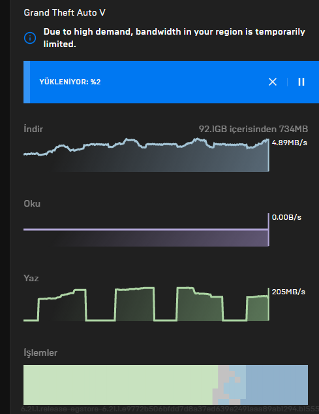Click the 92.1GB içerisinden 734MB text
The width and height of the screenshot is (319, 414).
coord(253,129)
